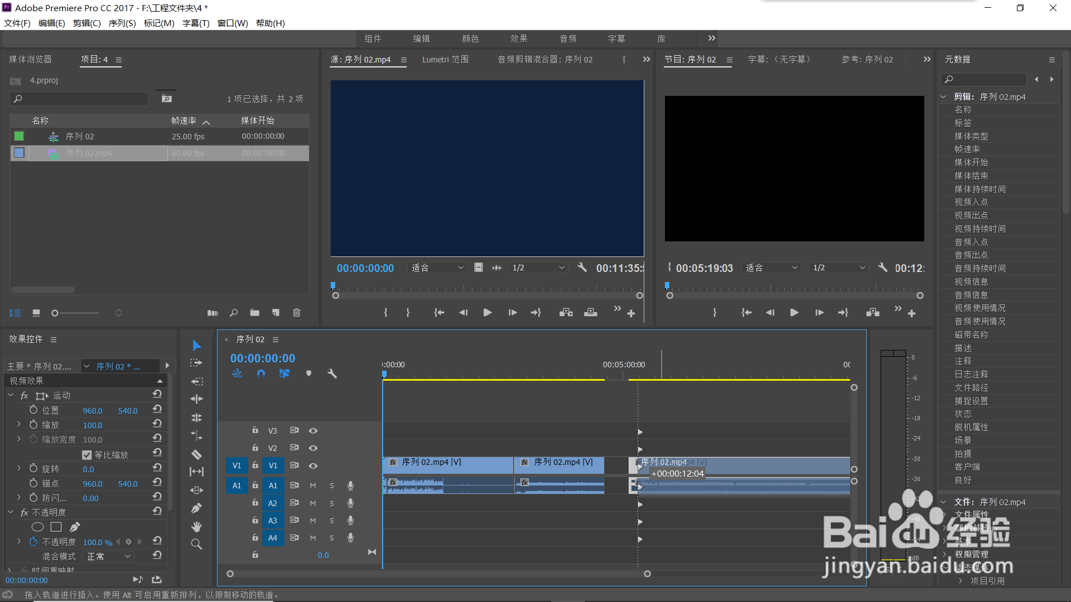
Task: Collapse the Opacity effect section
Action: (11, 512)
